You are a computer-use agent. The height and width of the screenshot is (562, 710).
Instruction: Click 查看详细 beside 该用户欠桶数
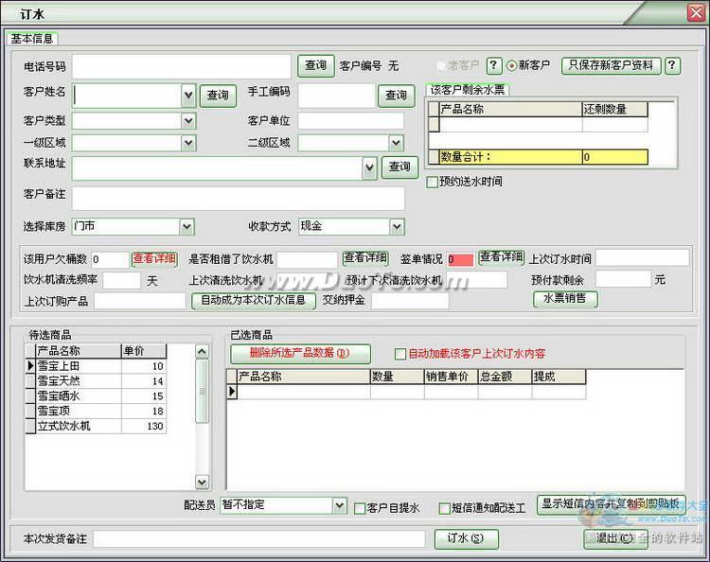click(154, 259)
